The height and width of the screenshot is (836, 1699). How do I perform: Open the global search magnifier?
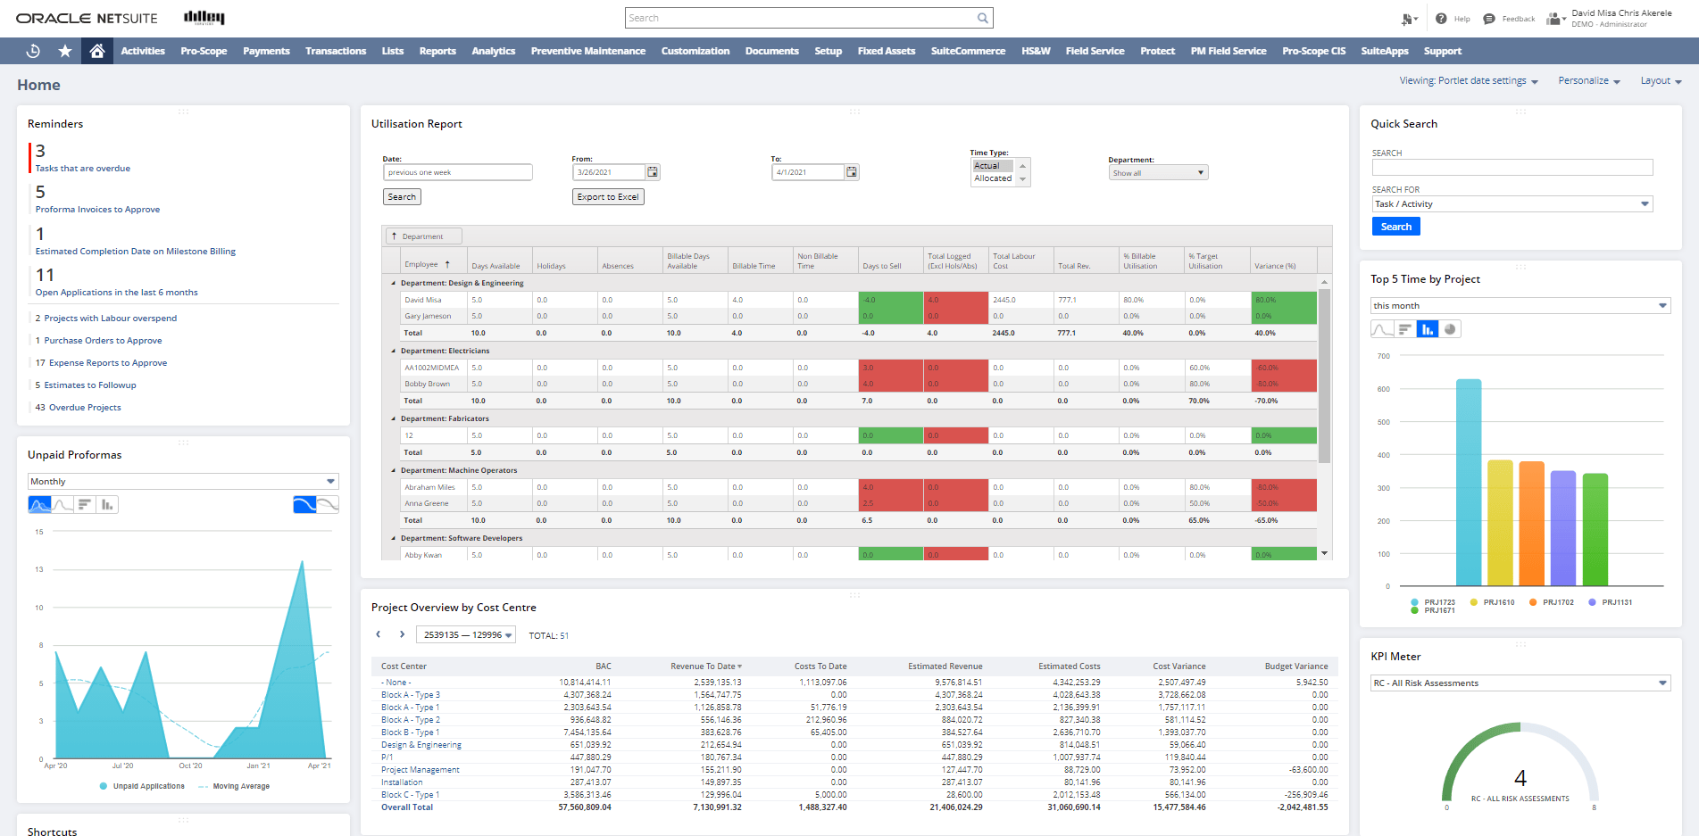(x=981, y=17)
